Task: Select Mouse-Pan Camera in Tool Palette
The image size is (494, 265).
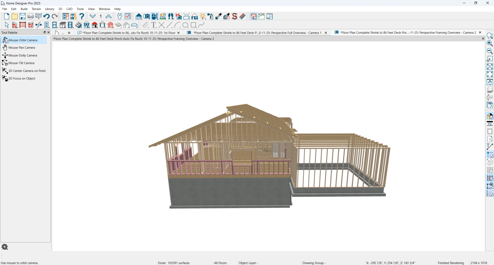Action: coord(22,48)
